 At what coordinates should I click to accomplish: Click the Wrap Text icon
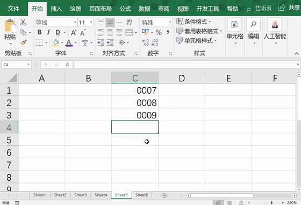point(129,22)
